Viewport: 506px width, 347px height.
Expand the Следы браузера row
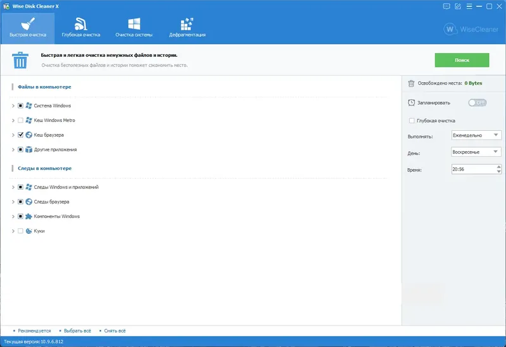tap(13, 202)
